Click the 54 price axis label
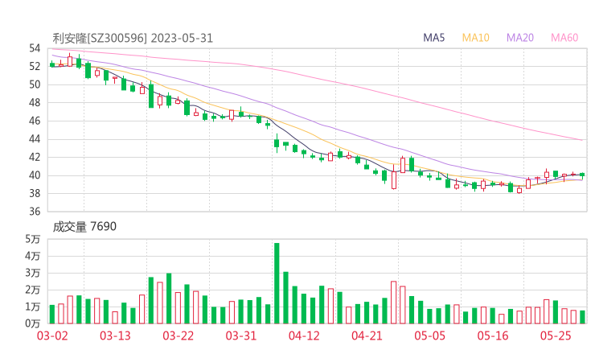Screen dimensions: 595x354 [x=35, y=48]
